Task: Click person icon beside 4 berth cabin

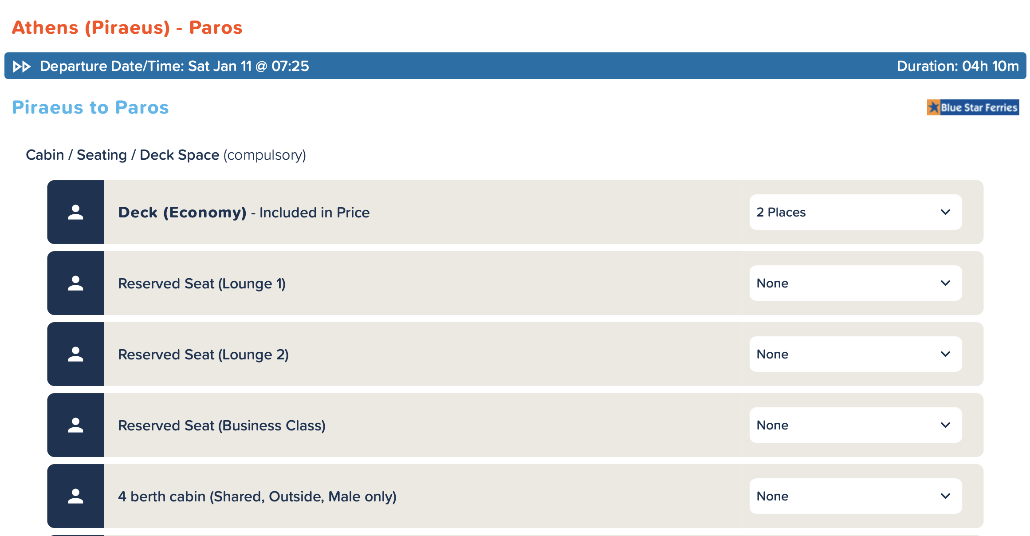Action: coord(75,496)
